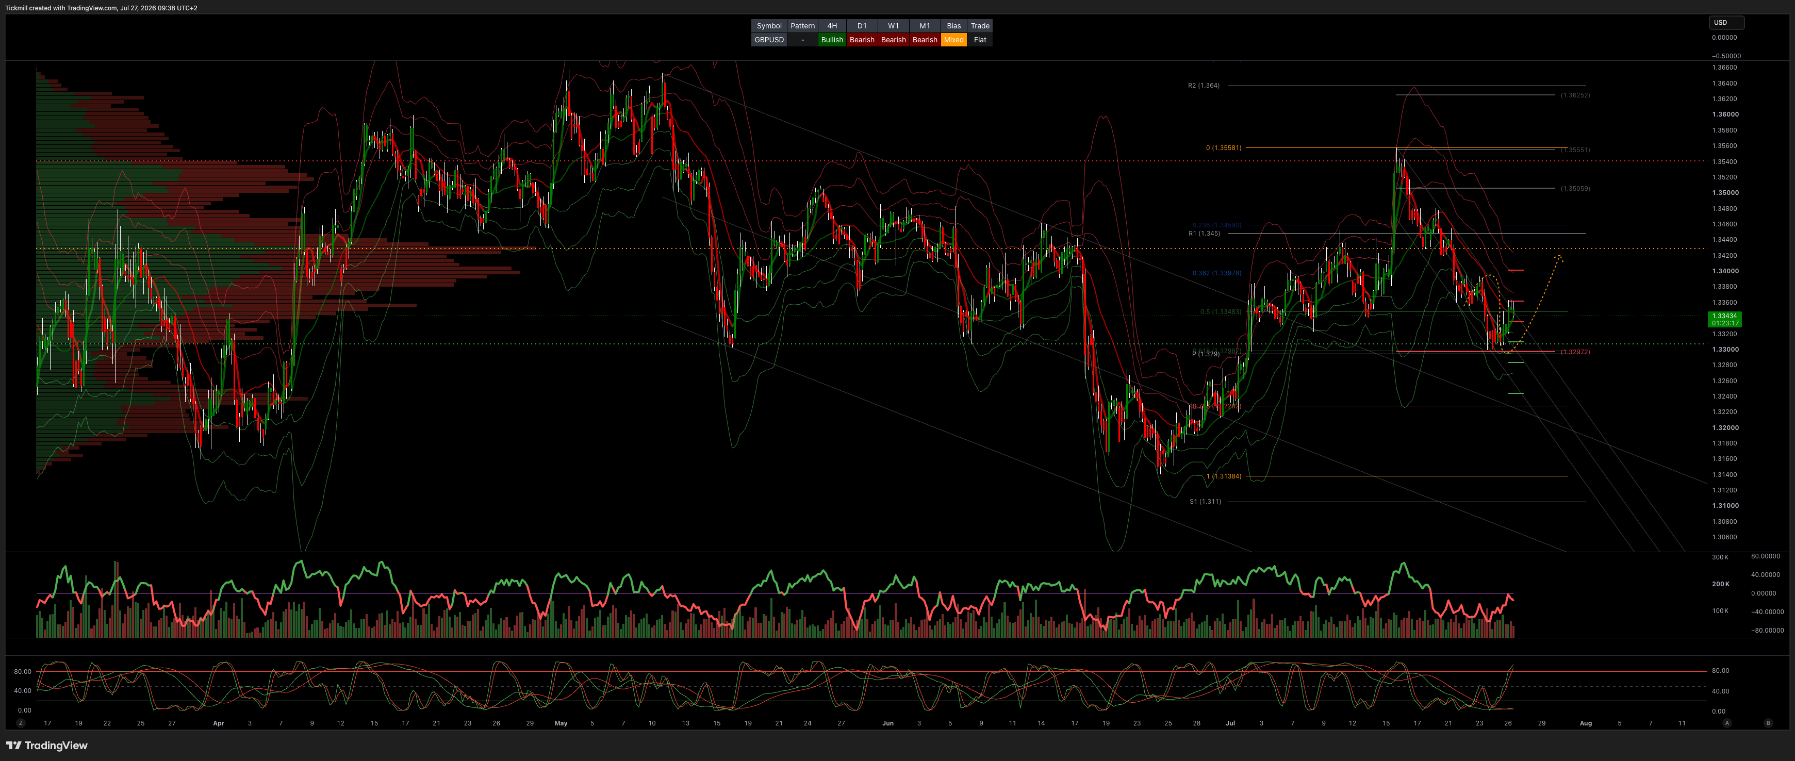Viewport: 1795px width, 761px height.
Task: Click the S1 (1.311) pivot label
Action: click(x=1205, y=501)
